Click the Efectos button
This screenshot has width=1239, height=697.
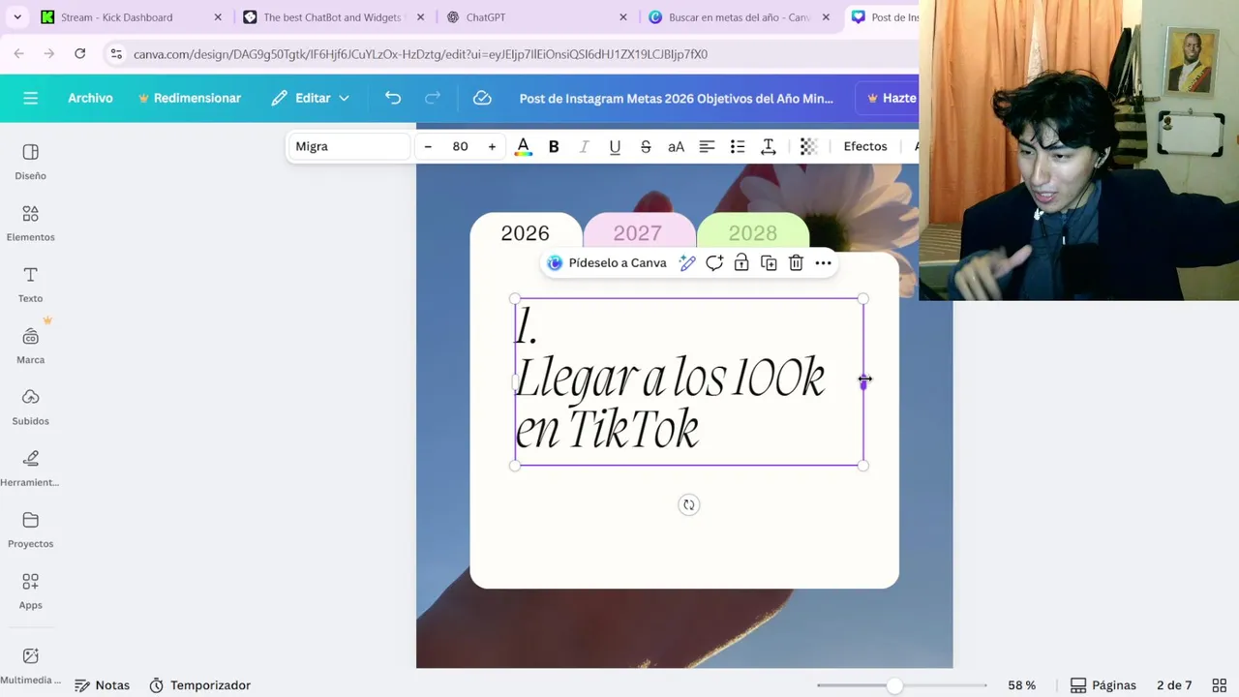tap(865, 146)
